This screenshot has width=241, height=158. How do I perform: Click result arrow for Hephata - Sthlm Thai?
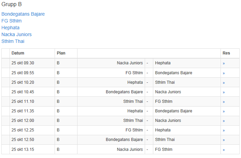[x=224, y=82]
